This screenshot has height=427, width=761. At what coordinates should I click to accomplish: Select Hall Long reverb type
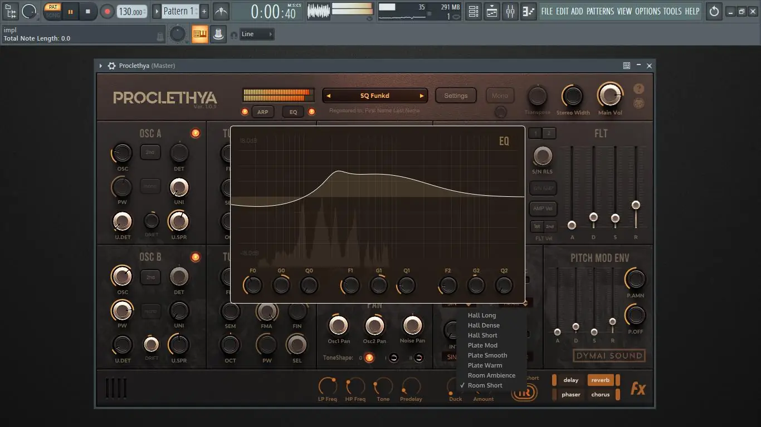pos(482,315)
